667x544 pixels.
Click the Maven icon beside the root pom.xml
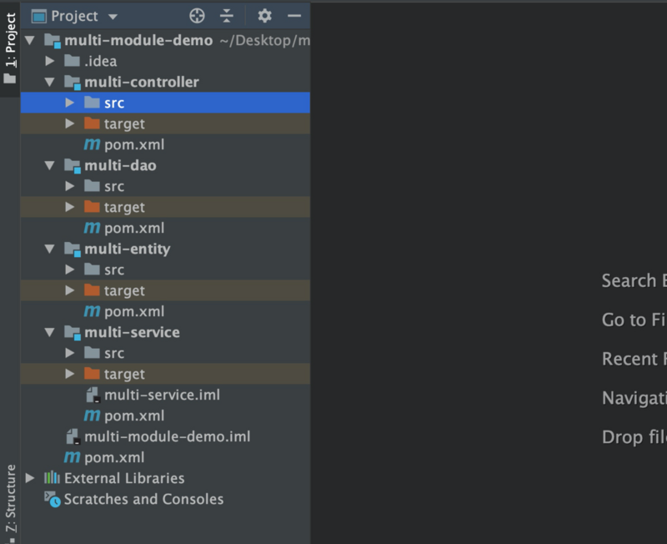71,457
